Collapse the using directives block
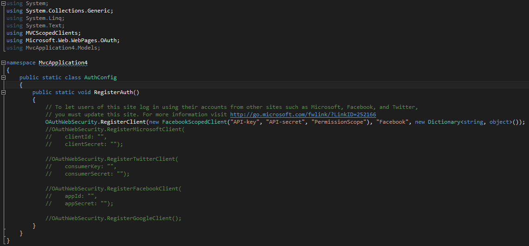The image size is (529, 246). (x=3, y=3)
